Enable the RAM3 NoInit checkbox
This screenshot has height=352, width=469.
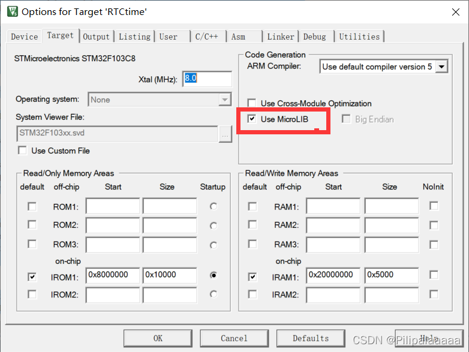pos(434,245)
